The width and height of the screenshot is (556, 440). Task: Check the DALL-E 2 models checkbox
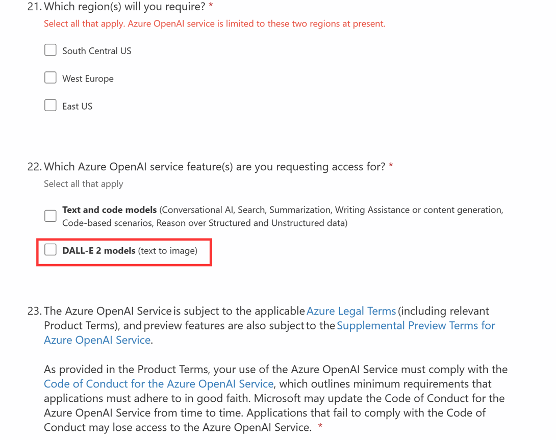[x=50, y=250]
